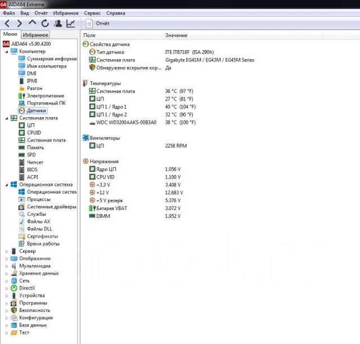The width and height of the screenshot is (360, 344).
Task: Expand the DirectX tree node
Action: [x=7, y=288]
